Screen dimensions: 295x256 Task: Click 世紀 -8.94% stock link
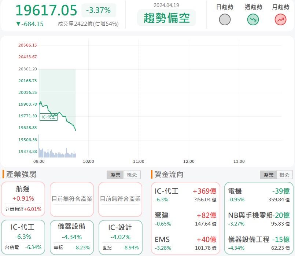[121, 247]
